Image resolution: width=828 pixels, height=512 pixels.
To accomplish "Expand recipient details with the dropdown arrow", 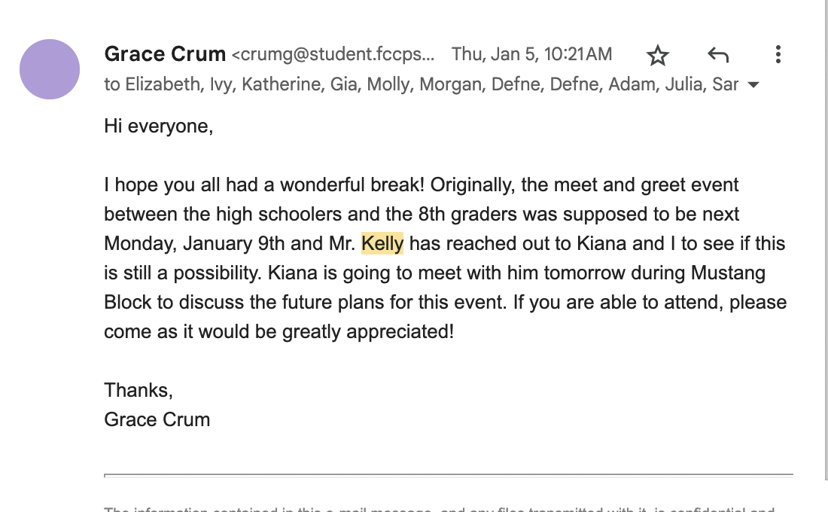I will click(x=753, y=85).
